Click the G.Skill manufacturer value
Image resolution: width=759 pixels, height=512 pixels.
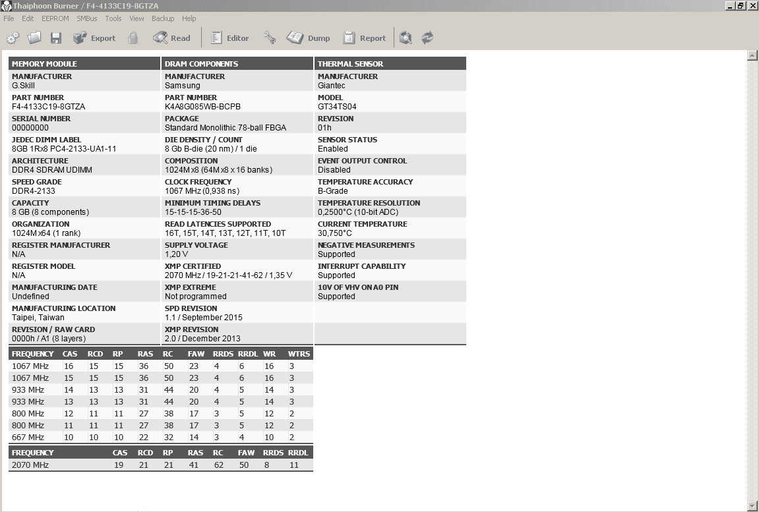pos(23,86)
